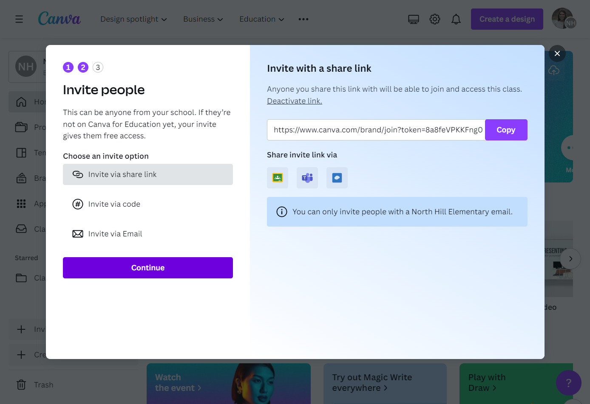This screenshot has width=590, height=404.
Task: Click the starred folder icon in sidebar
Action: tap(21, 278)
